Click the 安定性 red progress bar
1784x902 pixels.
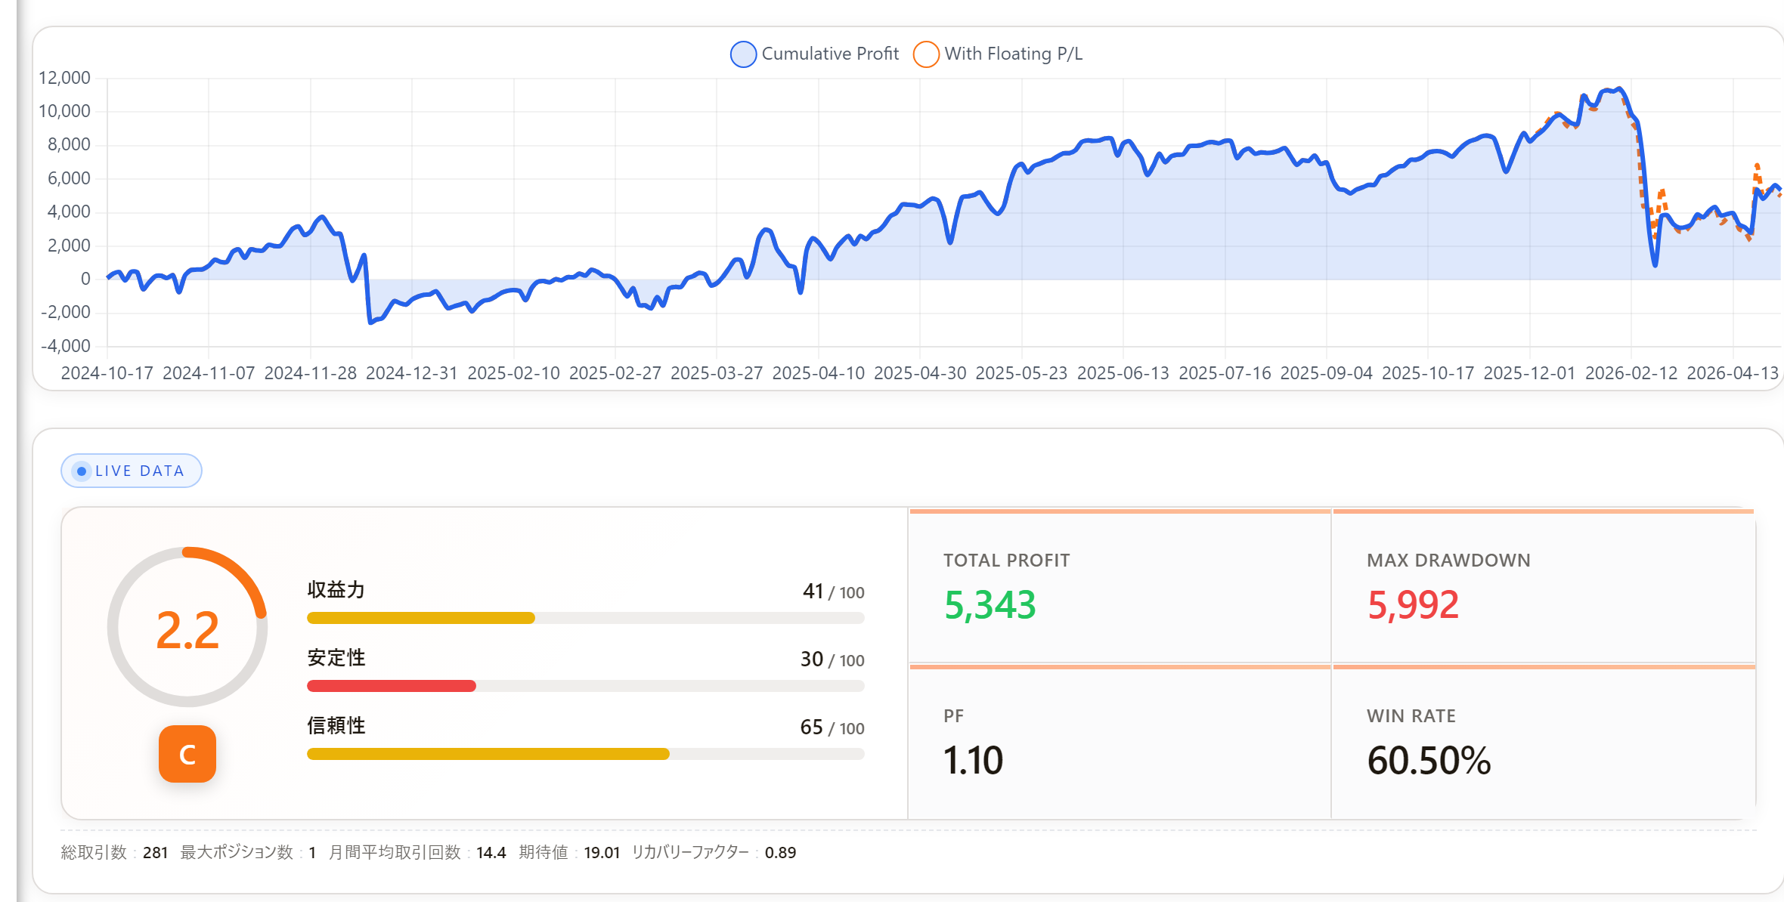(x=392, y=686)
